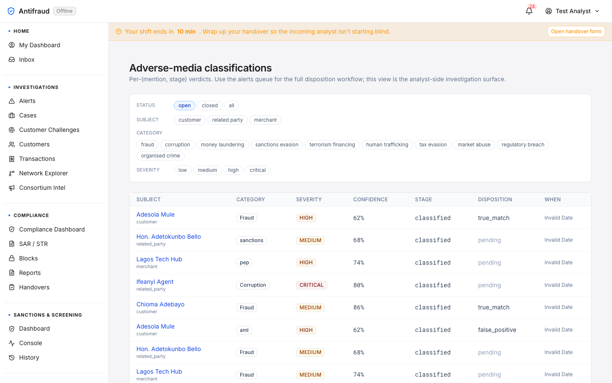The height and width of the screenshot is (383, 612).
Task: Open Hon. Adetokunbo Bello link in sanctions row
Action: click(x=169, y=237)
